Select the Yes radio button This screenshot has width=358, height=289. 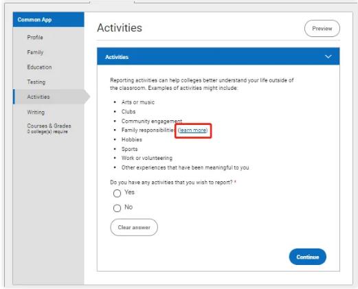click(117, 194)
